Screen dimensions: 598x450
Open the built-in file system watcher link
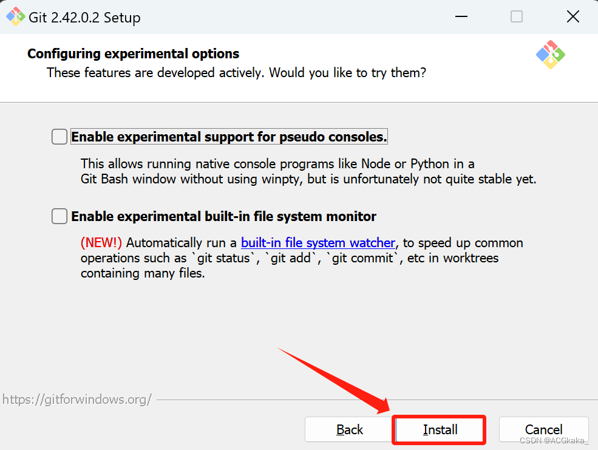point(318,243)
